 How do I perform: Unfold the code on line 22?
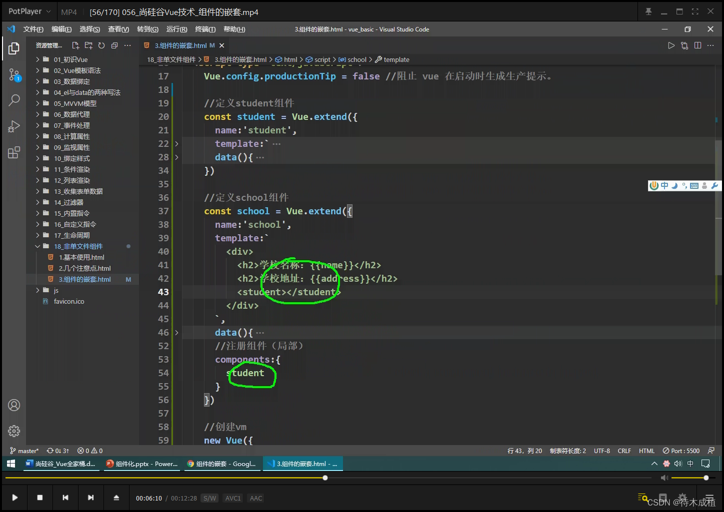pos(176,144)
